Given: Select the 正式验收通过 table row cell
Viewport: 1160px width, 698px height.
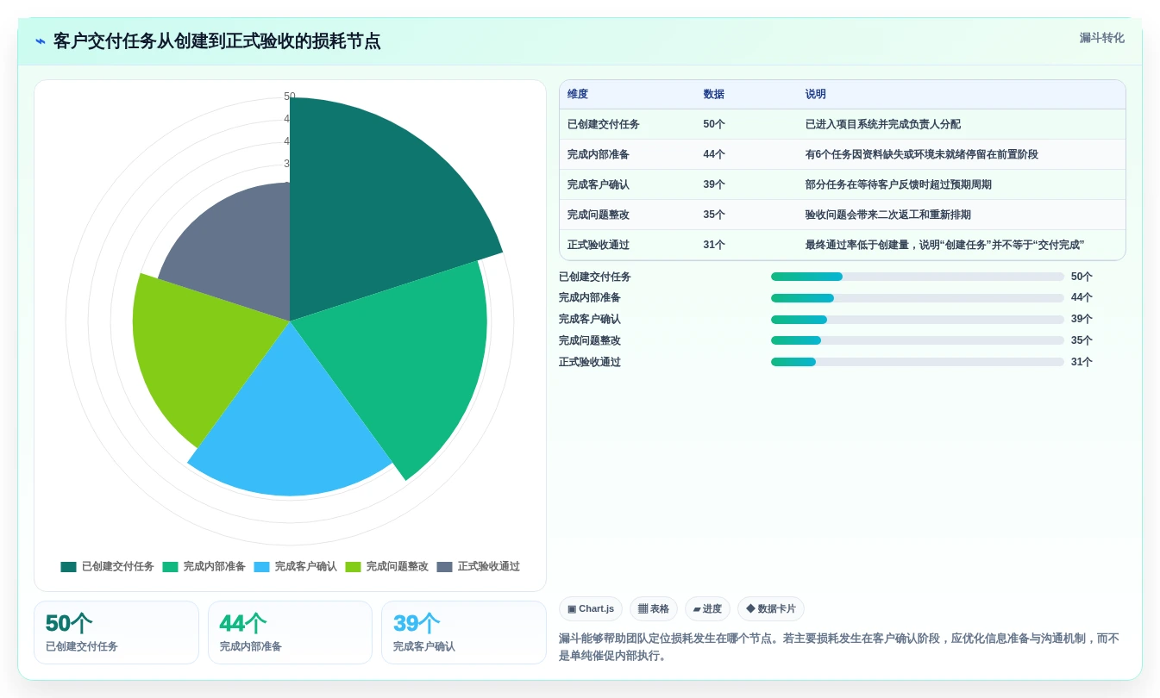Looking at the screenshot, I should [x=599, y=245].
